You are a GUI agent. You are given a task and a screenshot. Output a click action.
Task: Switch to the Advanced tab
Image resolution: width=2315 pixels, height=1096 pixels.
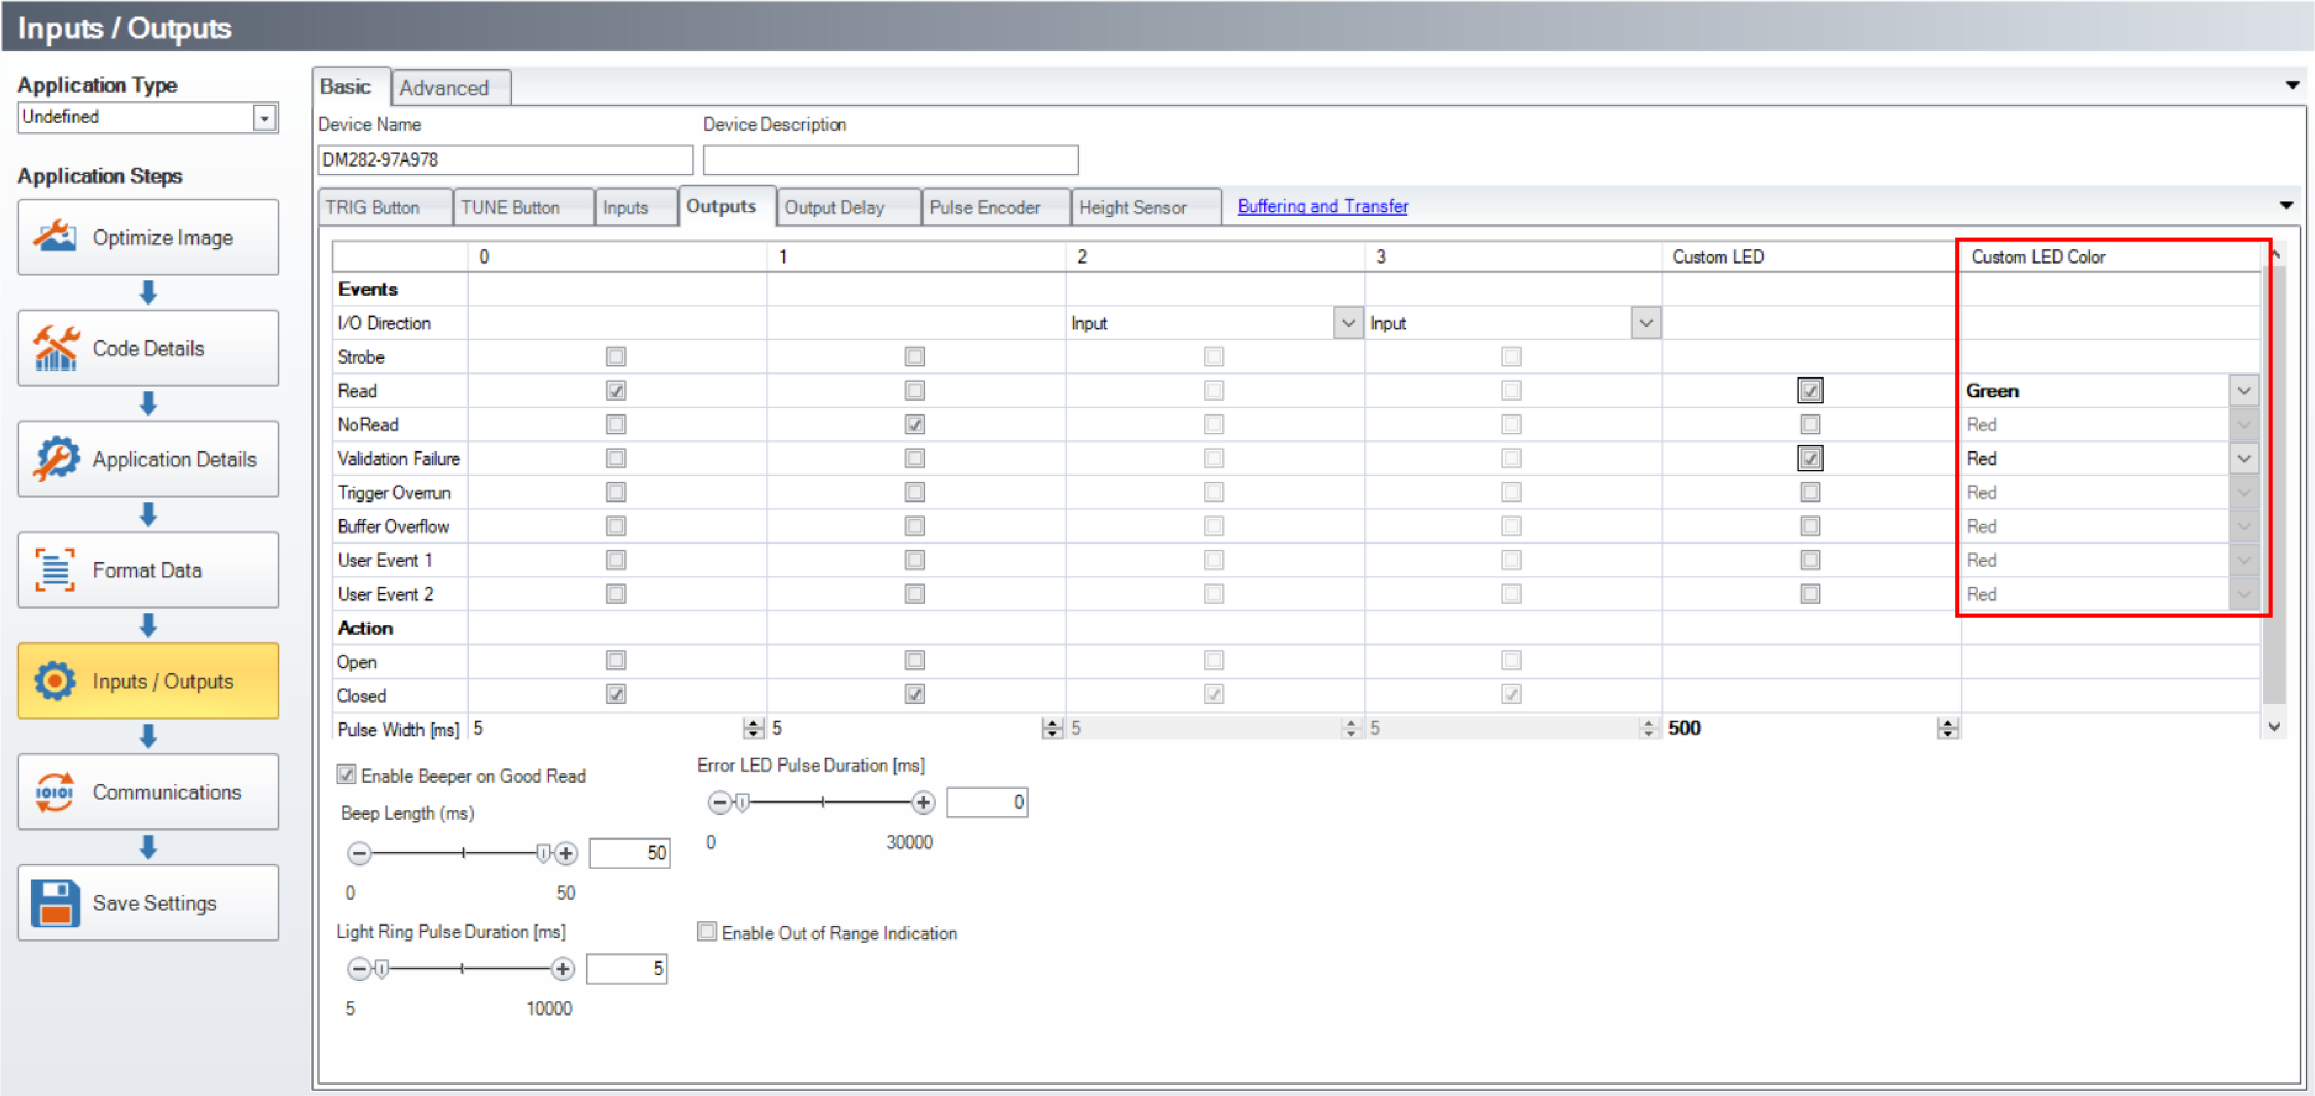pyautogui.click(x=444, y=88)
